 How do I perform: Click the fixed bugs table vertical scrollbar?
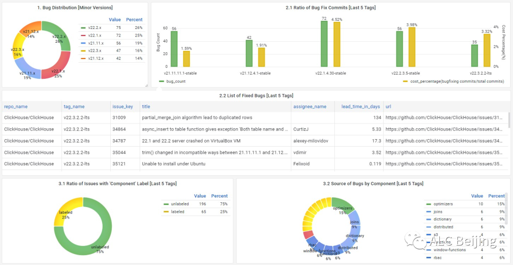tap(509, 120)
